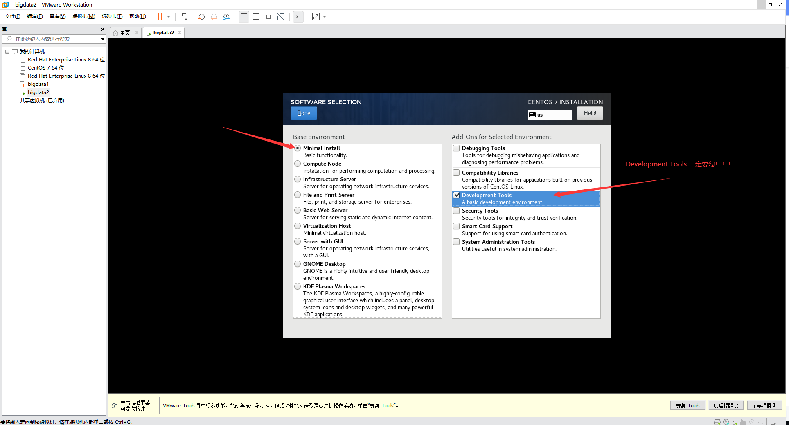Image resolution: width=789 pixels, height=425 pixels.
Task: Toggle the library sidebar visibility
Action: 243,17
